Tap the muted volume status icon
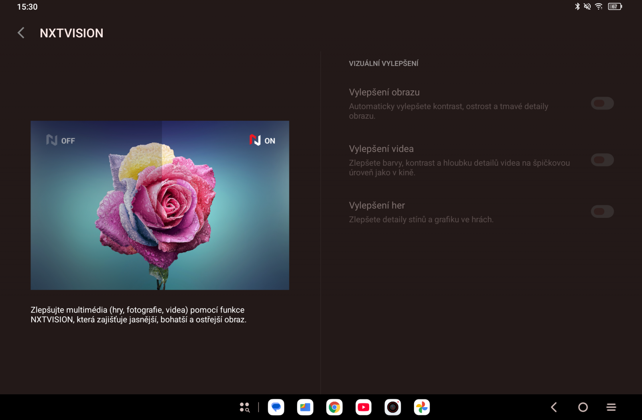 point(587,6)
